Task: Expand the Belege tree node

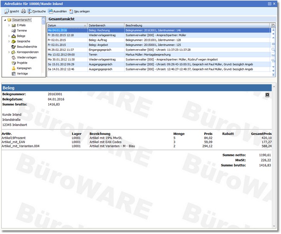Action: pos(9,36)
